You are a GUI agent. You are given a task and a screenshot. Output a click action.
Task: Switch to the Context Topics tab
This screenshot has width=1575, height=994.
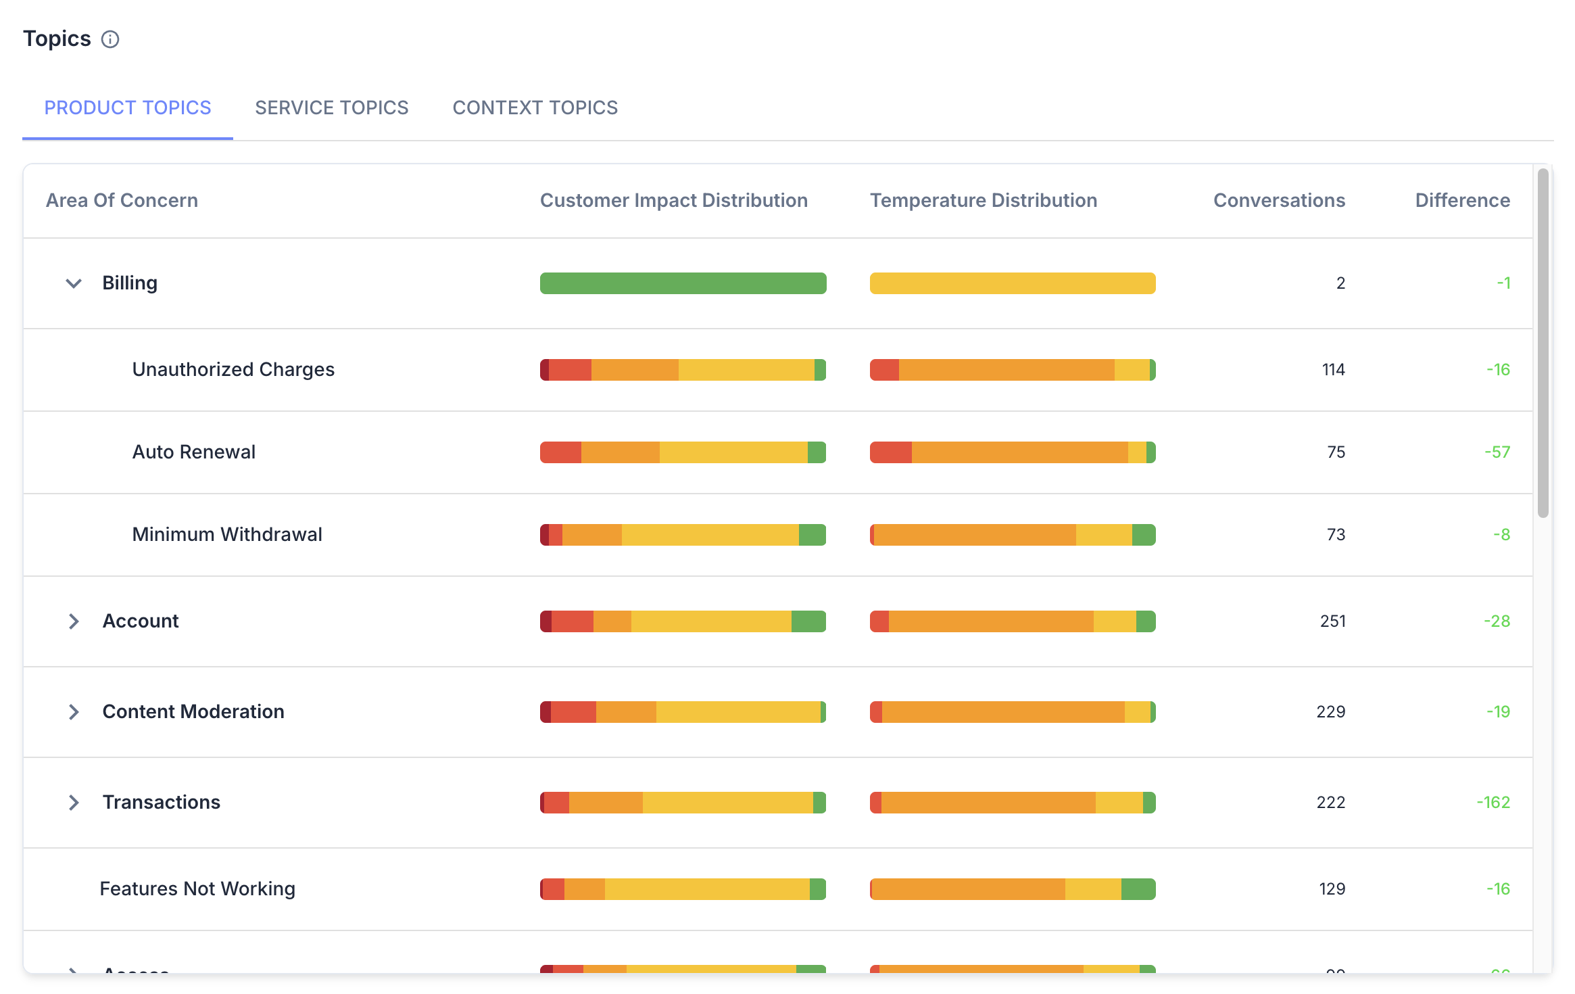tap(535, 108)
